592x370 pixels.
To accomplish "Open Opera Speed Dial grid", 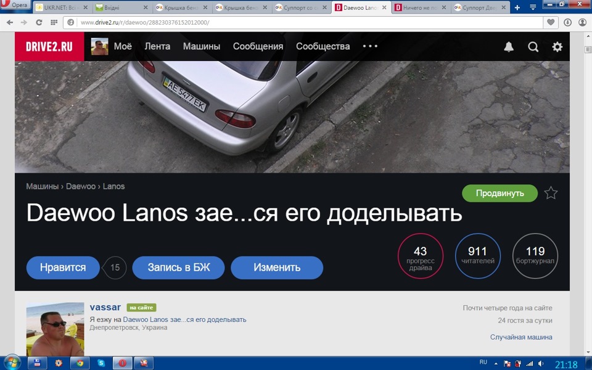I will [54, 22].
